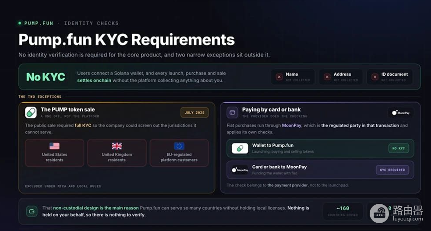Click the MoonPay logo badge in card header
Screen dimensions: 431x231
click(401, 112)
